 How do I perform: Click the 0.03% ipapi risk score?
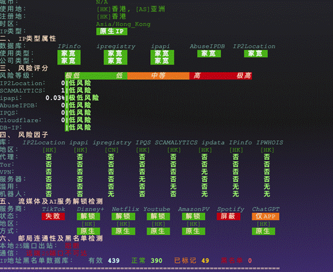click(x=55, y=98)
